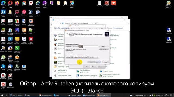Switch to Устройства и принтеры taskbar item

pyautogui.click(x=74, y=95)
